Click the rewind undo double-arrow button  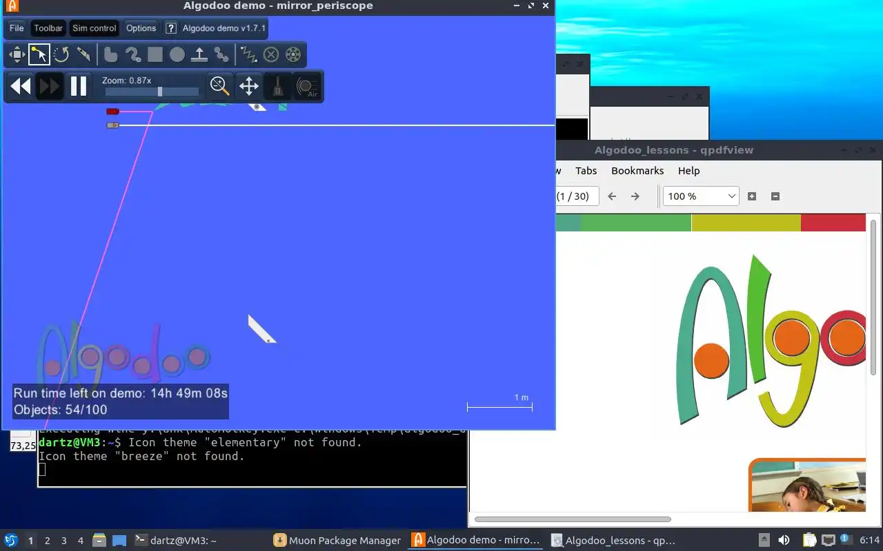coord(21,86)
